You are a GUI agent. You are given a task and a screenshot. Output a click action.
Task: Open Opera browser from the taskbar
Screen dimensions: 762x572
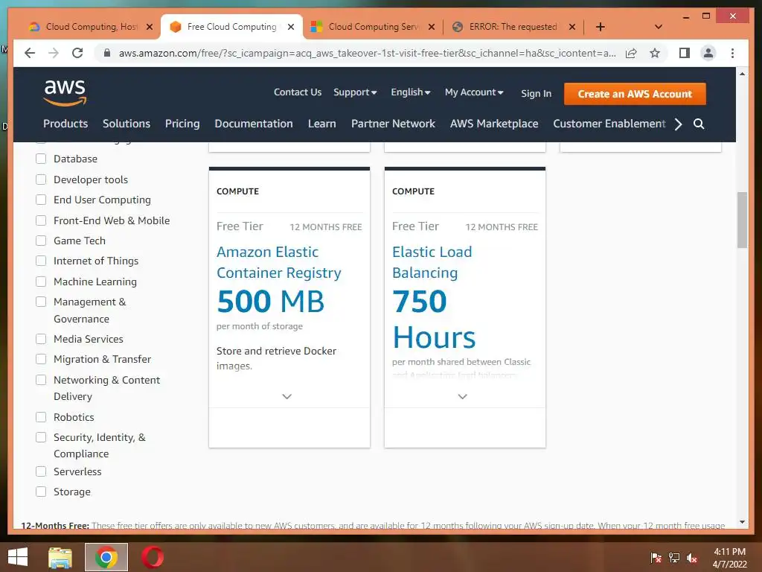pos(152,557)
